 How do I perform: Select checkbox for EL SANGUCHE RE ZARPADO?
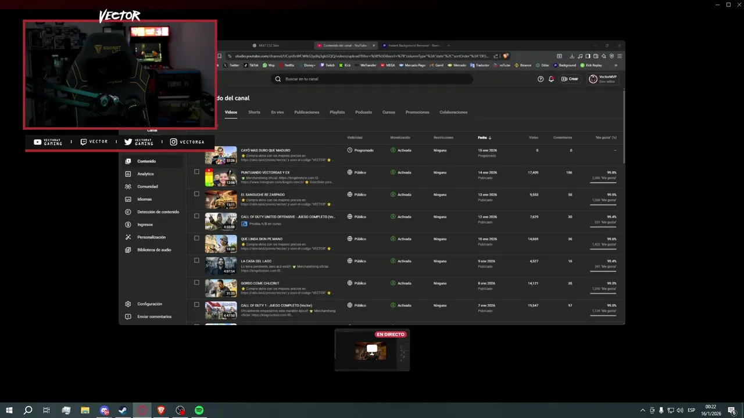tap(196, 194)
